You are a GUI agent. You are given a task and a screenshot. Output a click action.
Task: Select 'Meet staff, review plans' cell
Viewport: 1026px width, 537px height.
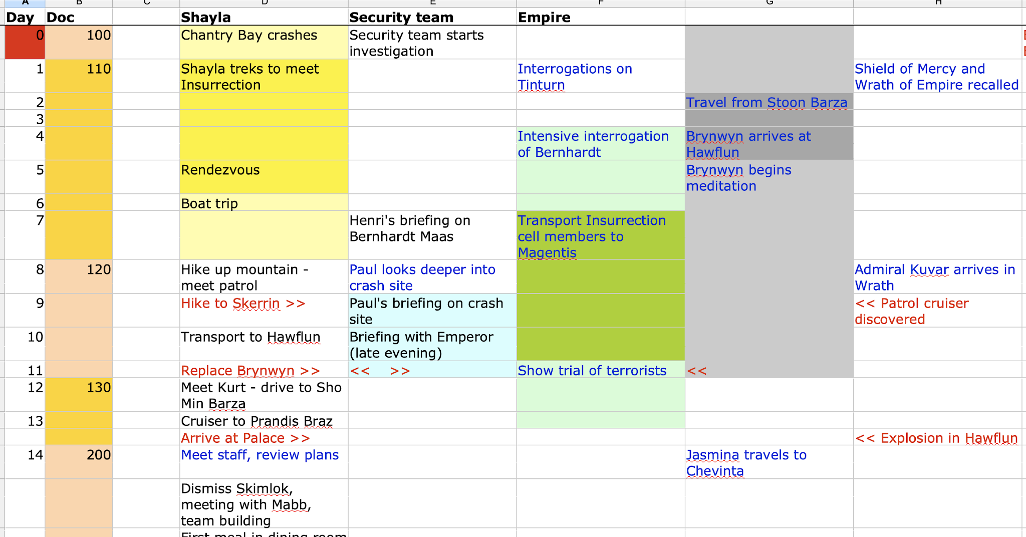(264, 462)
